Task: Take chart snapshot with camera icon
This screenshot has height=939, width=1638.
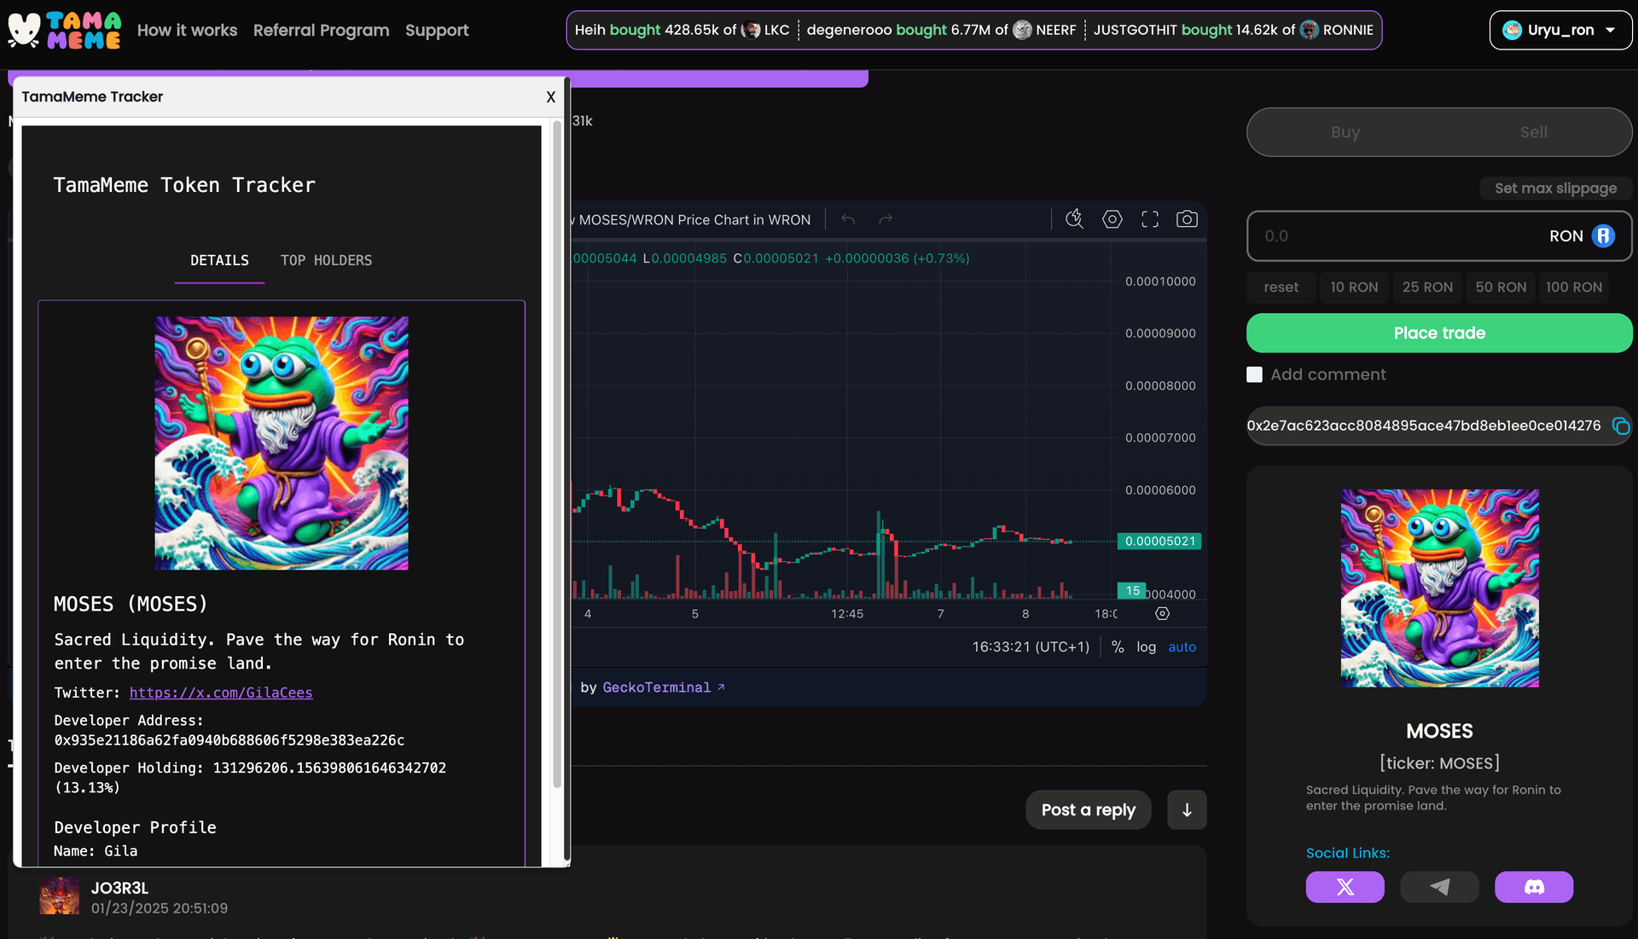Action: point(1187,219)
